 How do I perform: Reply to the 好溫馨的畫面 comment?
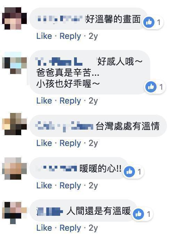click(x=70, y=36)
